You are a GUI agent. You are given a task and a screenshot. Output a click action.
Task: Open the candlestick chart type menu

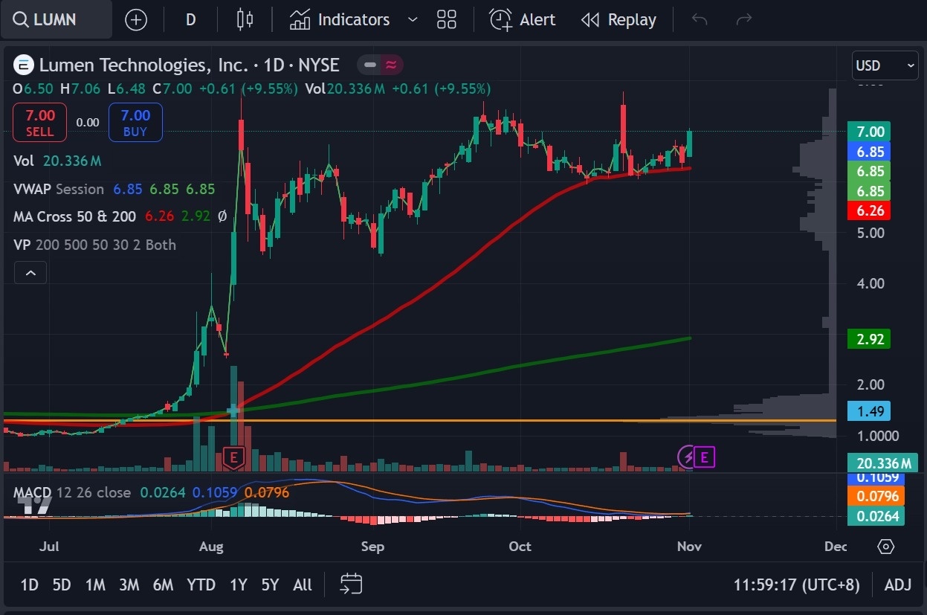tap(245, 19)
